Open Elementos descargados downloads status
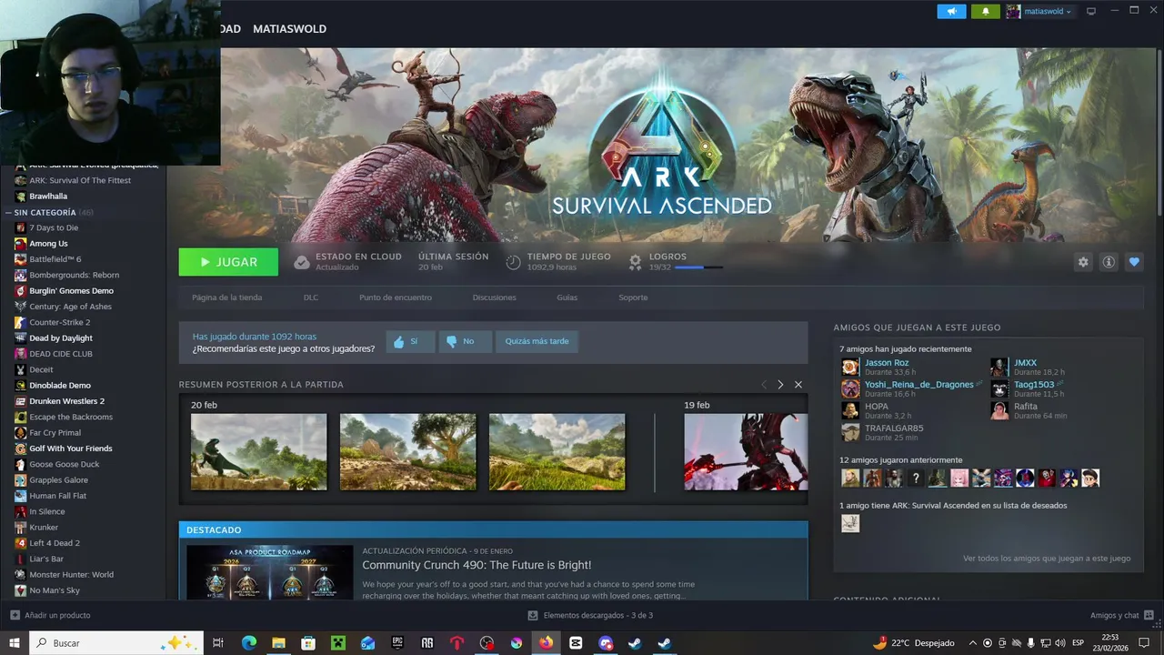This screenshot has width=1164, height=655. tap(590, 616)
